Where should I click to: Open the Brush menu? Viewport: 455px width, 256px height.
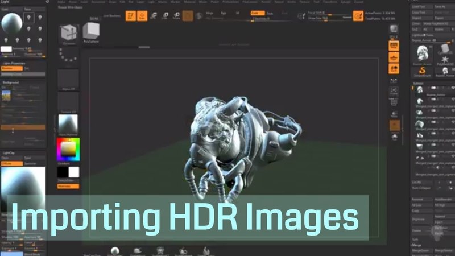(x=73, y=2)
